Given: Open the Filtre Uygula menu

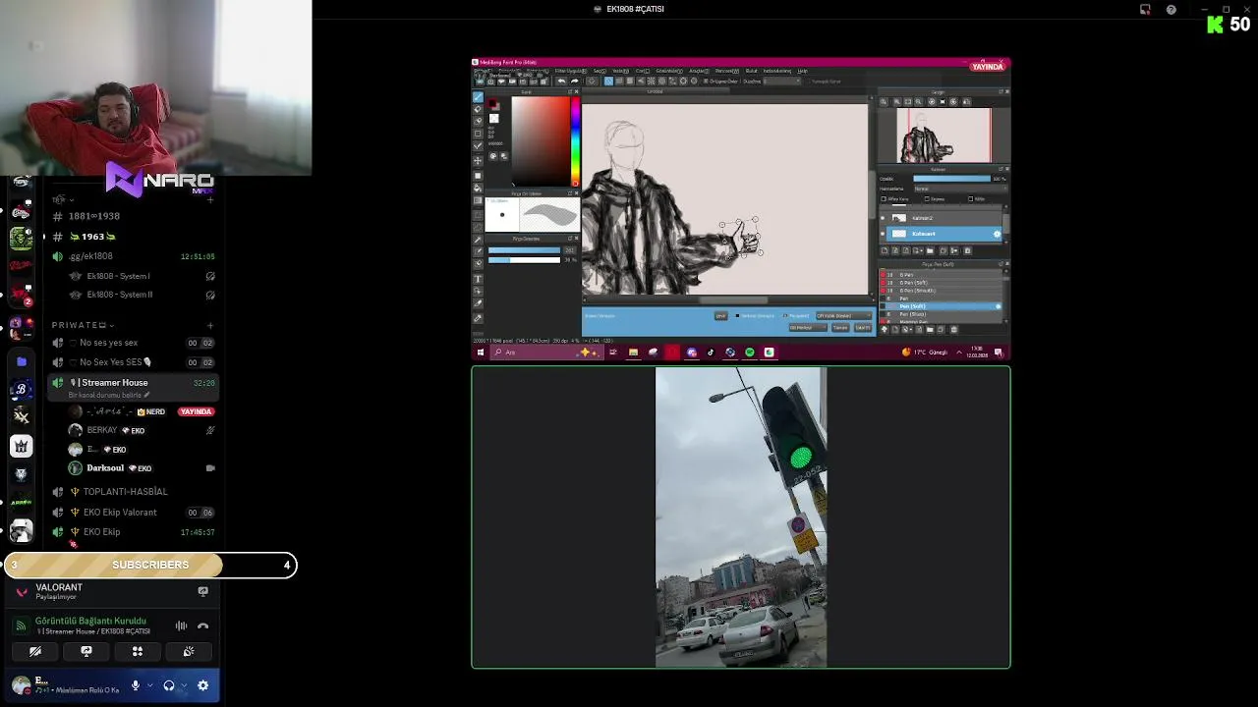Looking at the screenshot, I should point(571,71).
